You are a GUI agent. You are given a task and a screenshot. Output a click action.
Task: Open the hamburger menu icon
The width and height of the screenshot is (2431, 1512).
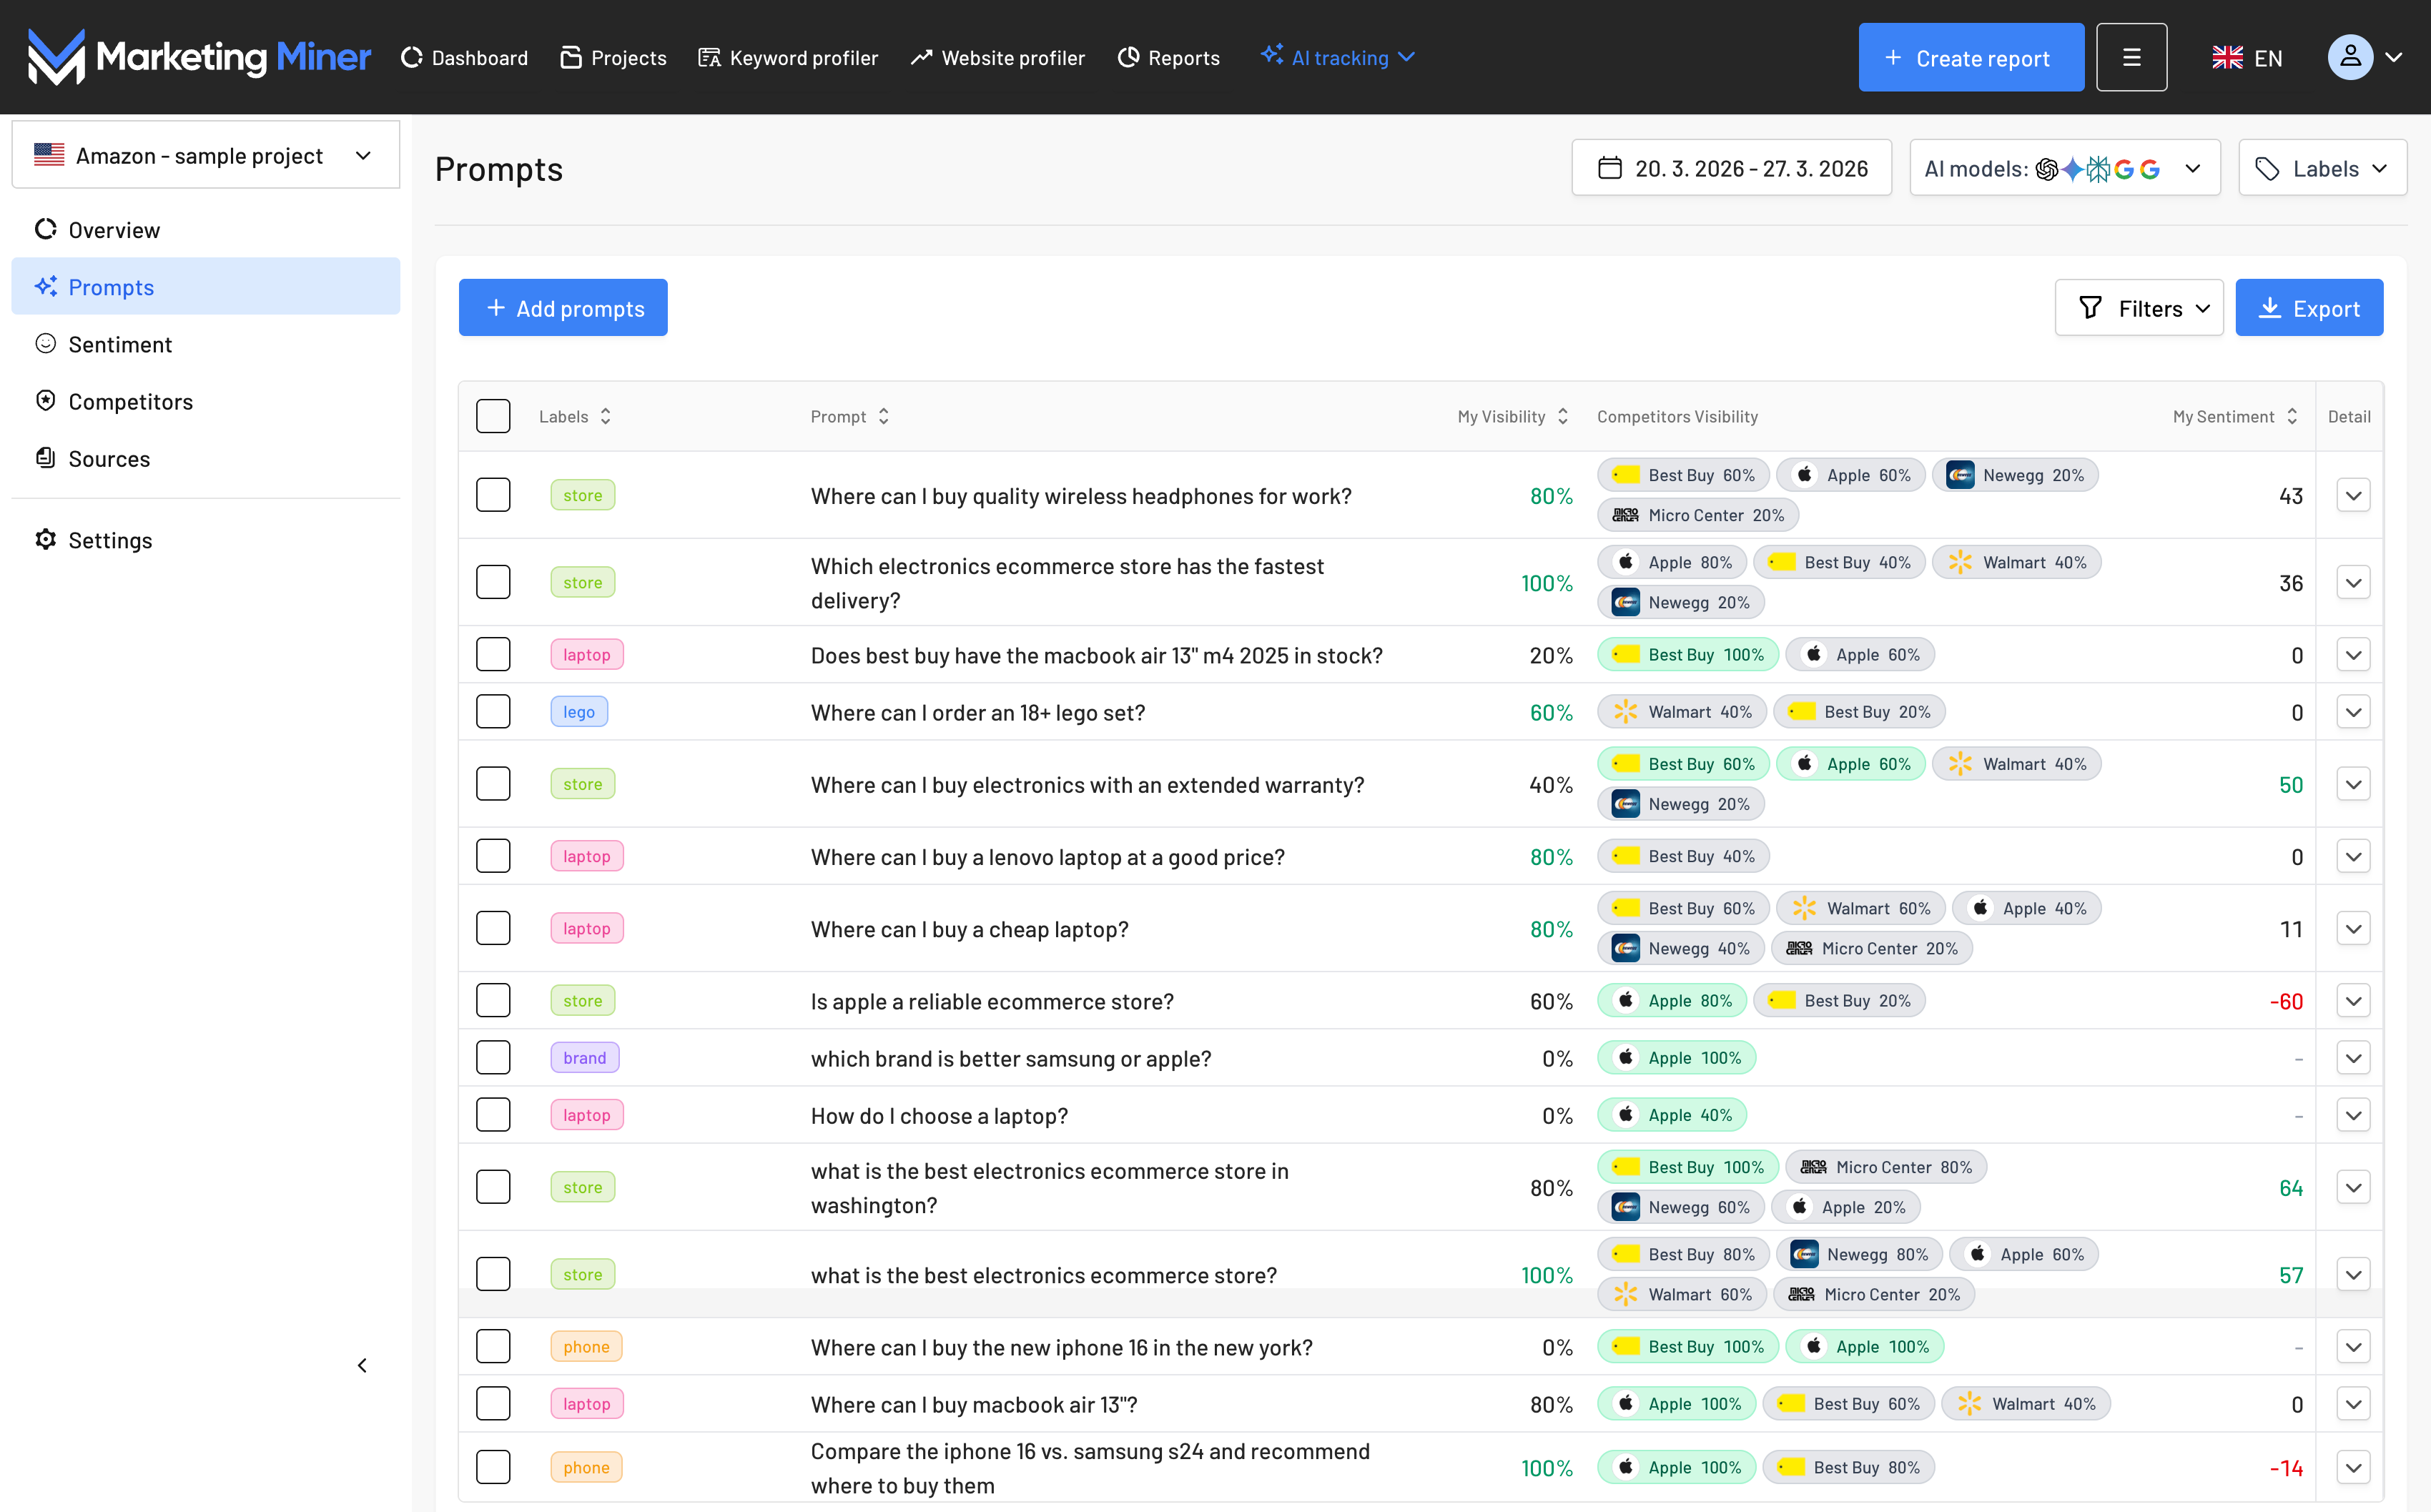point(2131,57)
